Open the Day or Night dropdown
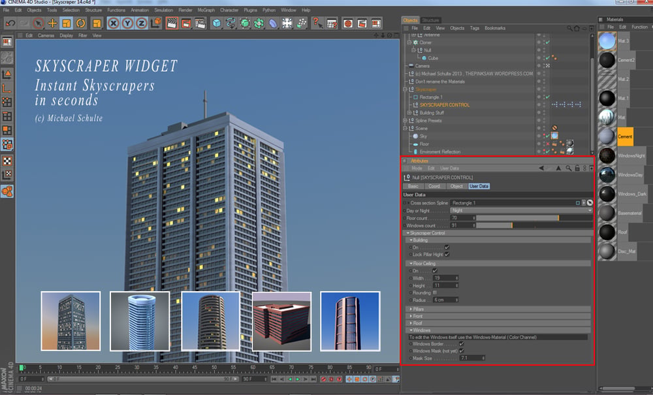The image size is (653, 395). click(521, 211)
